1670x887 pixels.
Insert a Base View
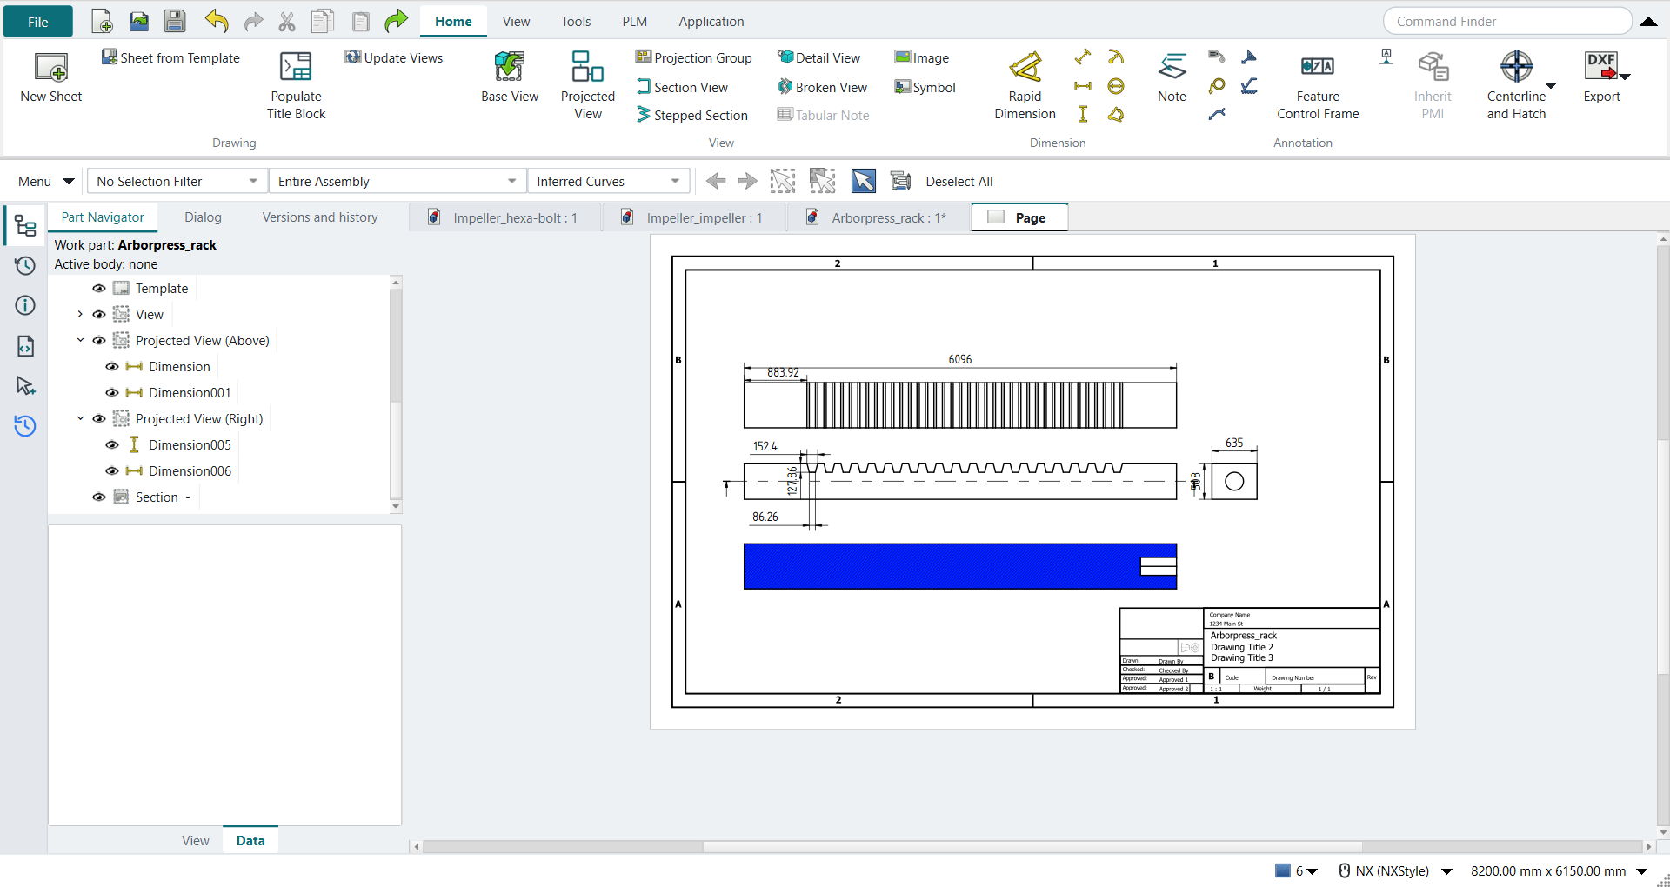[510, 77]
